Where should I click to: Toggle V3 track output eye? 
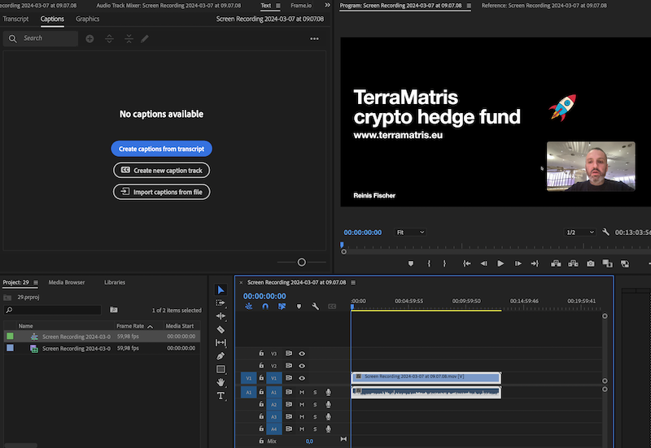click(x=302, y=354)
